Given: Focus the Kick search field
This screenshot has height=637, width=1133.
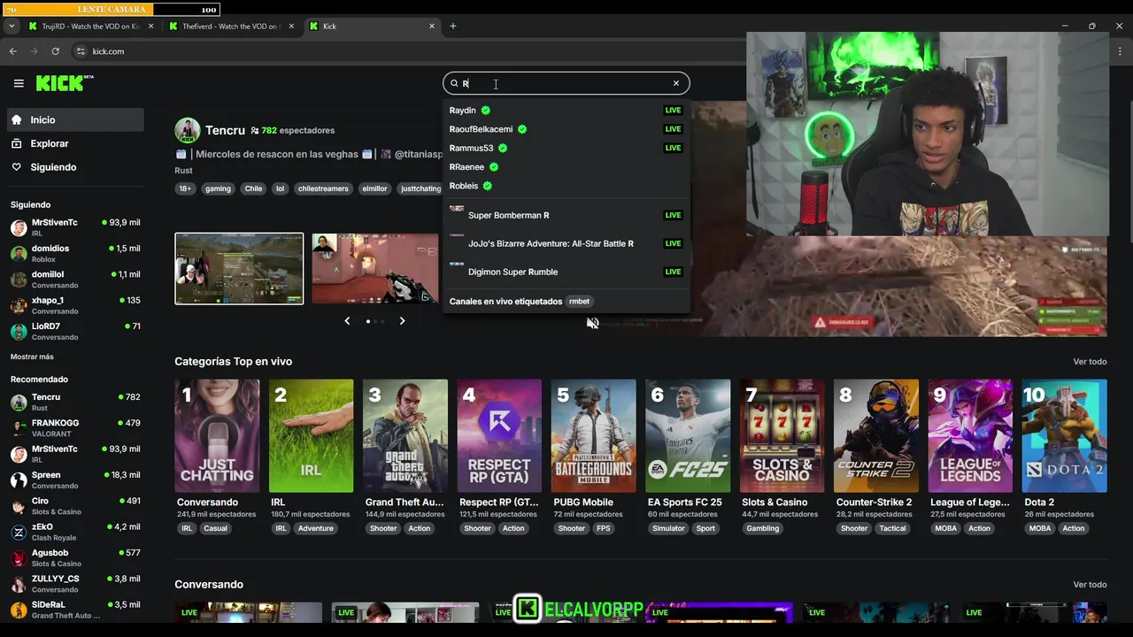Looking at the screenshot, I should click(566, 83).
